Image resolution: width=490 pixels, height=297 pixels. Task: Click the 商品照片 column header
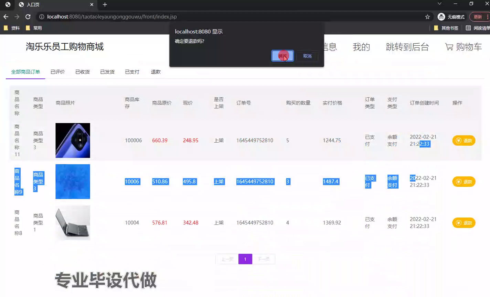click(65, 103)
